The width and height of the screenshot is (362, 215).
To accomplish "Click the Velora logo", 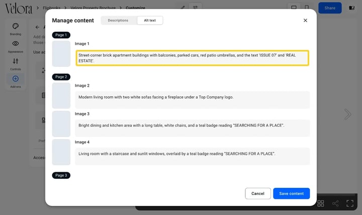I will pyautogui.click(x=19, y=9).
